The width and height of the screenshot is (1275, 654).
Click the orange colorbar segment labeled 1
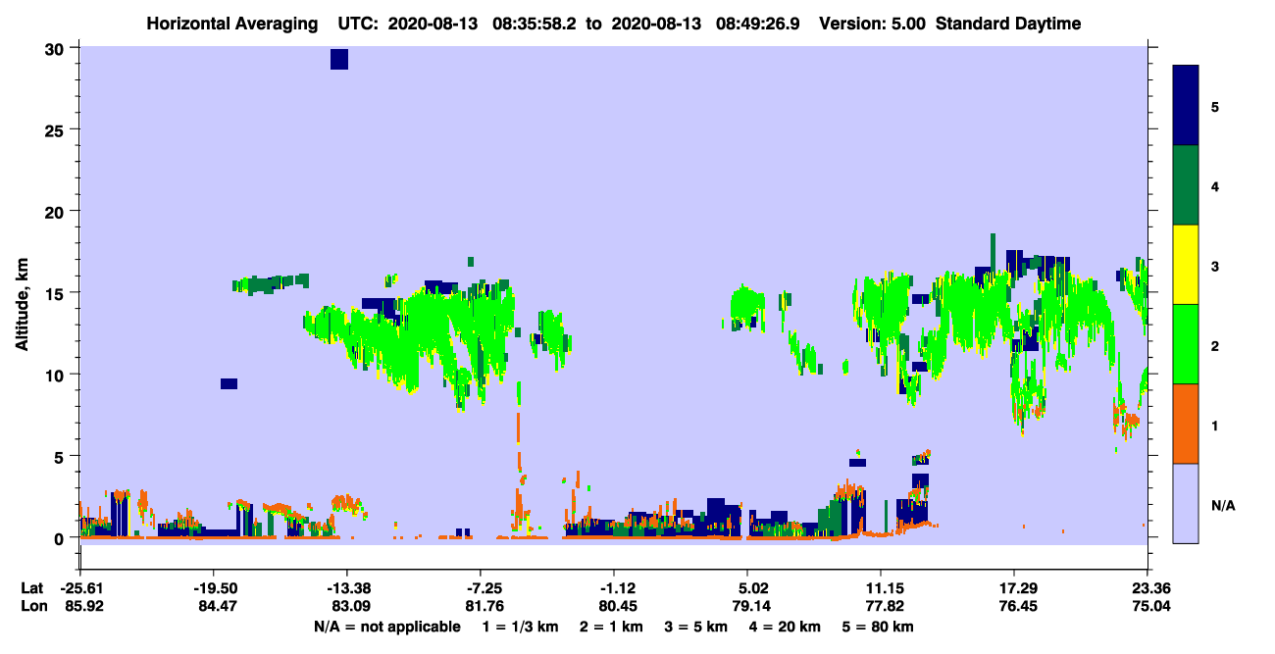click(x=1186, y=424)
